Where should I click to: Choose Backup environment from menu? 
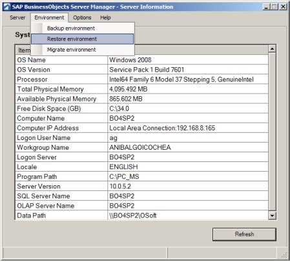(x=83, y=28)
